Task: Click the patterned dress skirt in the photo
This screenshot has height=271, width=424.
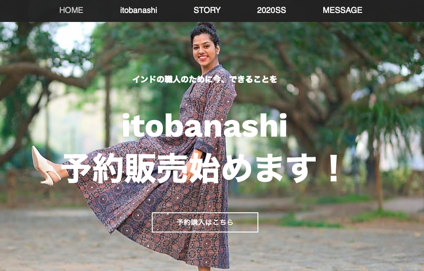Action: pyautogui.click(x=151, y=206)
